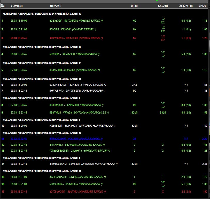210x199 pixels.
Task: Click the კოეფ. odds column header
Action: (x=203, y=6)
